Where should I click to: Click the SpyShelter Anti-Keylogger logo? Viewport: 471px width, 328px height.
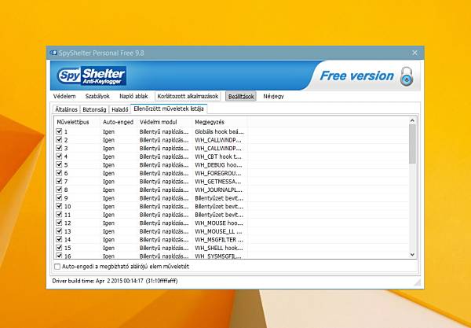92,76
